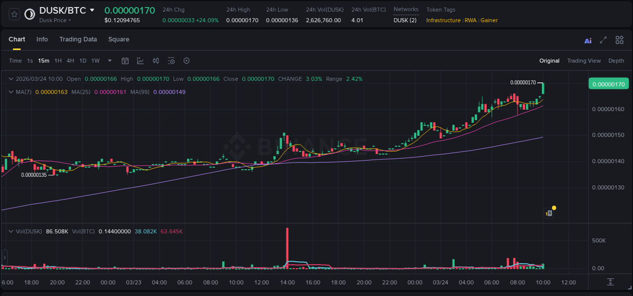Viewport: 633px width, 296px height.
Task: Expand the additional time intervals dropdown
Action: [x=110, y=61]
